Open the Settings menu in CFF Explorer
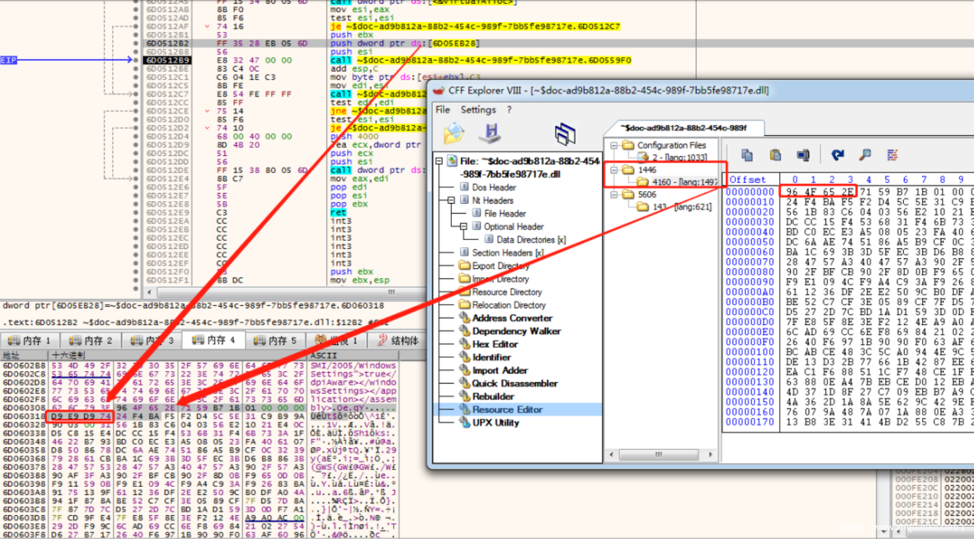The image size is (974, 539). pyautogui.click(x=478, y=110)
